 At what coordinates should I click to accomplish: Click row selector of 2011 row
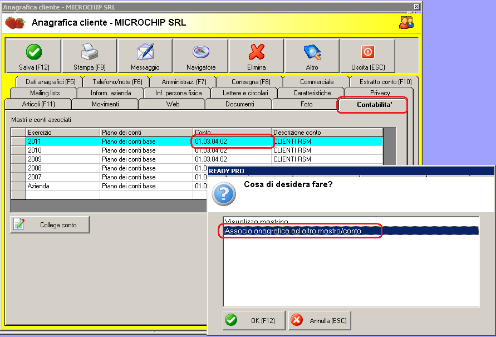pyautogui.click(x=18, y=141)
